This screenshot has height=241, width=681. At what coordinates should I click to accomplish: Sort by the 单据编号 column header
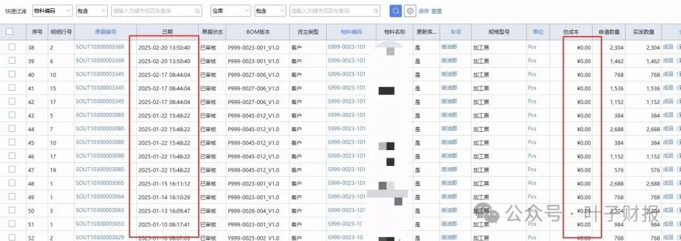click(105, 32)
